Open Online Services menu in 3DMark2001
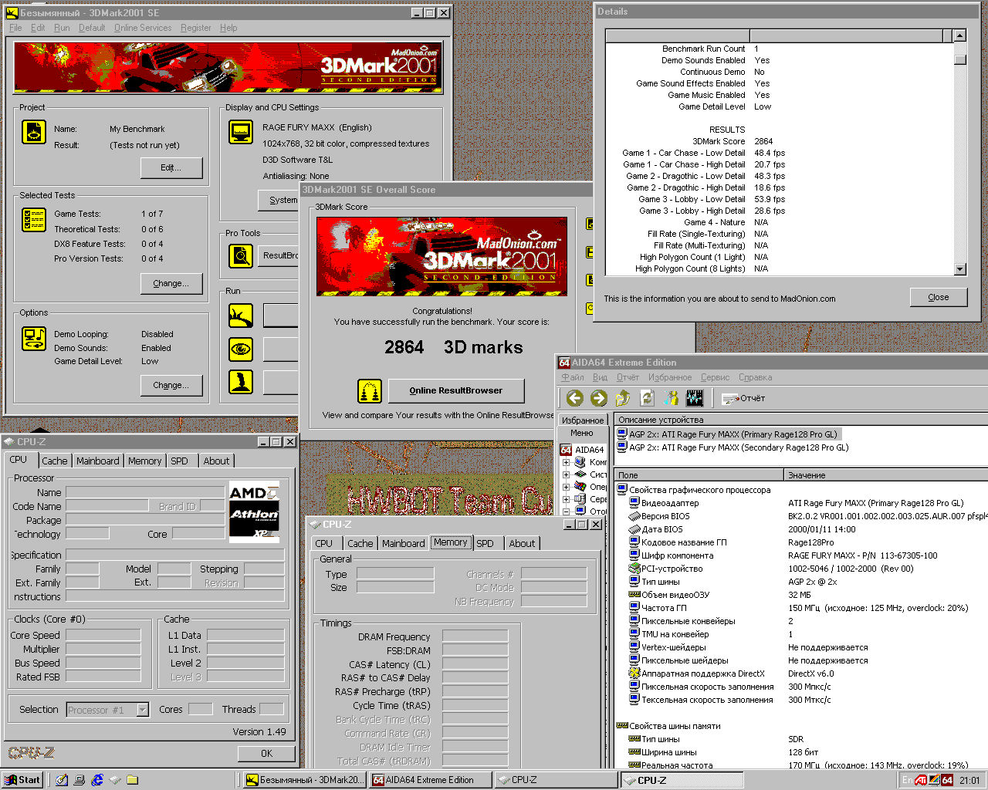 click(x=143, y=28)
